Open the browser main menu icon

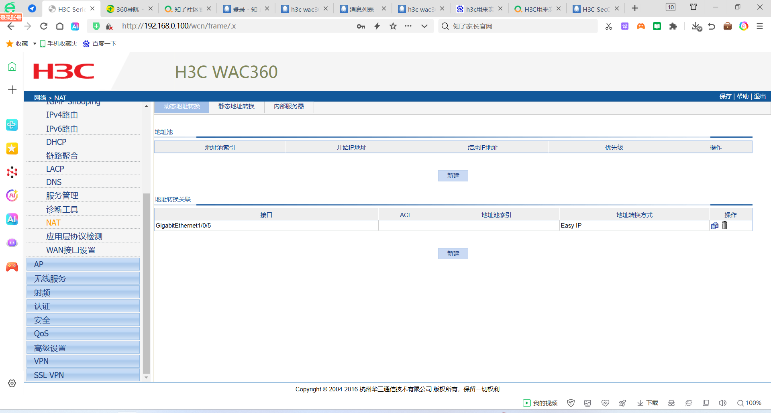coord(760,26)
